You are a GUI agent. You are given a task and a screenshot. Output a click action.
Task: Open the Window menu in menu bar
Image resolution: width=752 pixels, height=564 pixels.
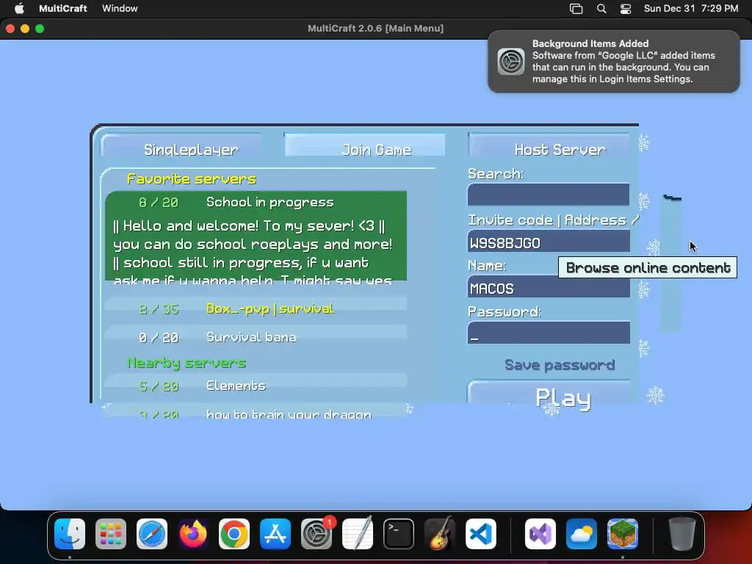120,8
